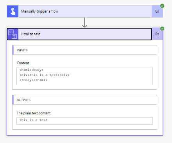Image resolution: width=172 pixels, height=143 pixels.
Task: Click the Content HTML input box
Action: [x=84, y=76]
